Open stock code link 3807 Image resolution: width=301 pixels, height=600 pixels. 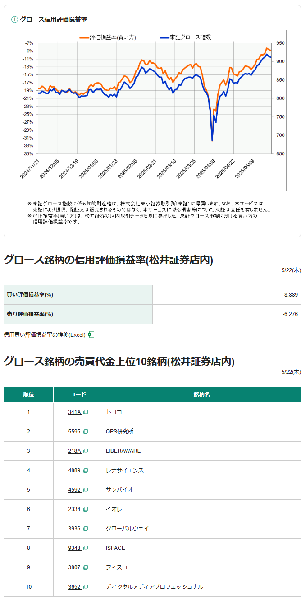tap(75, 567)
